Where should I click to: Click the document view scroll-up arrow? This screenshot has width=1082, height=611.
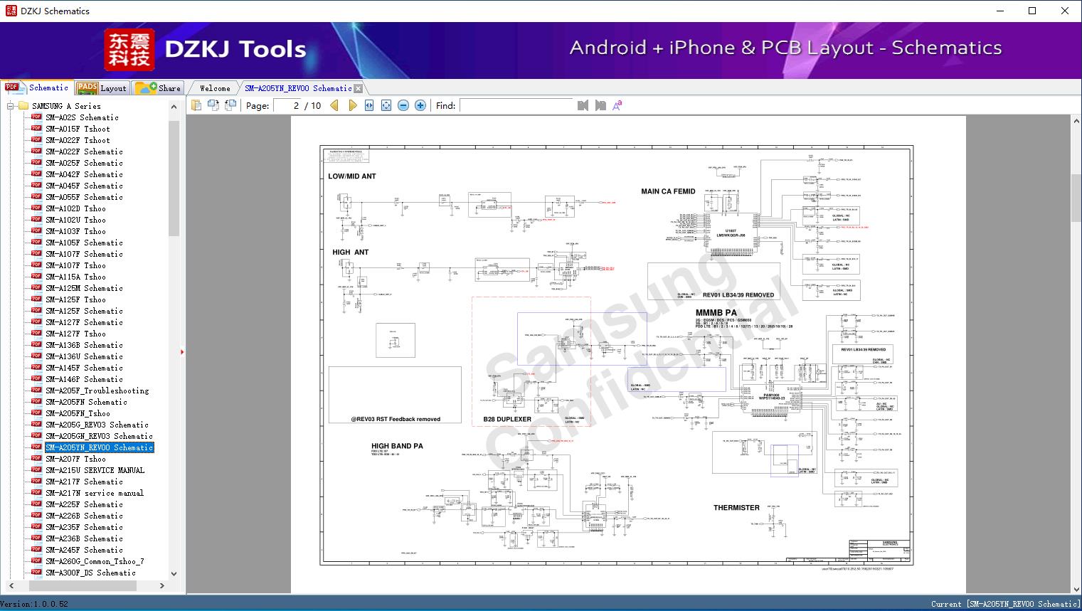(x=1076, y=122)
